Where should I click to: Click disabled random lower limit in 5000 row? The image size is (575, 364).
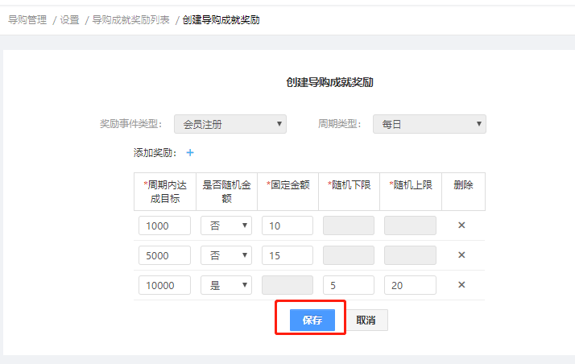pos(349,255)
